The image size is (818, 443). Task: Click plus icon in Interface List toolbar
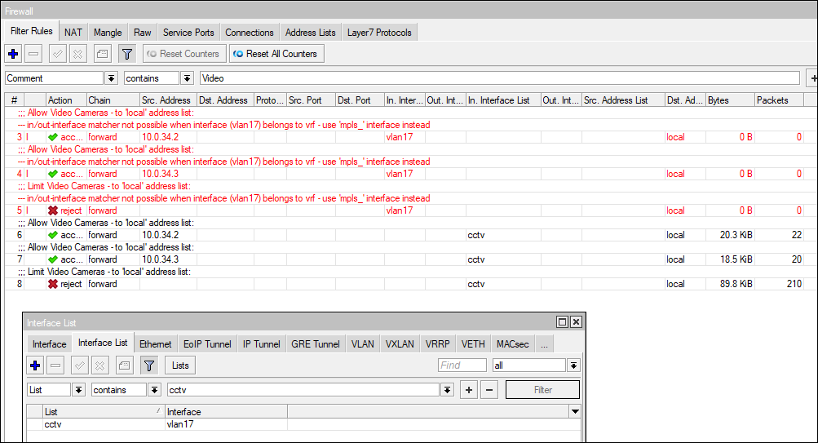[x=35, y=365]
